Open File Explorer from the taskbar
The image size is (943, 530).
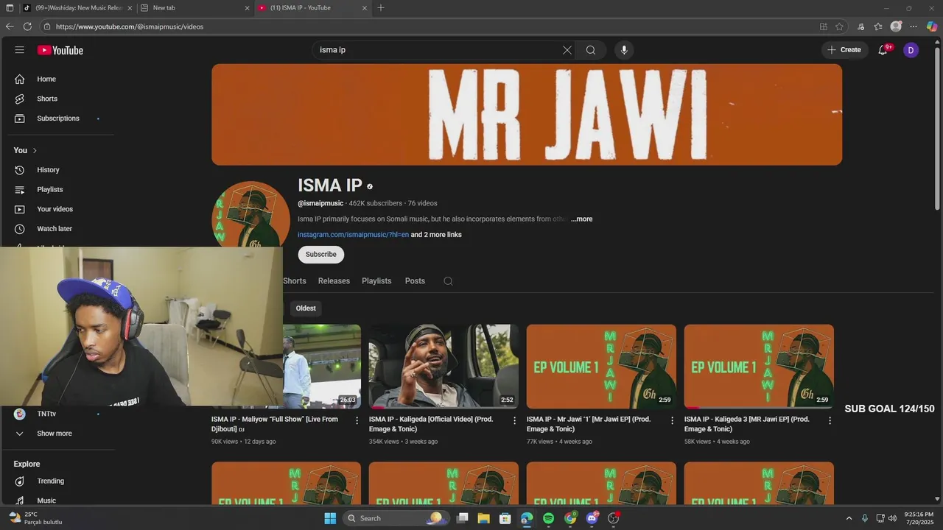click(483, 518)
